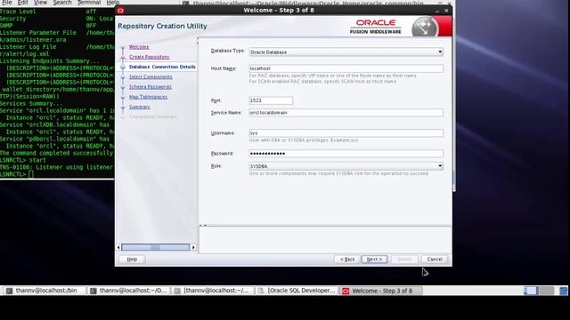Click the sidebar scrollbar left arrow
The width and height of the screenshot is (570, 320).
pyautogui.click(x=118, y=247)
